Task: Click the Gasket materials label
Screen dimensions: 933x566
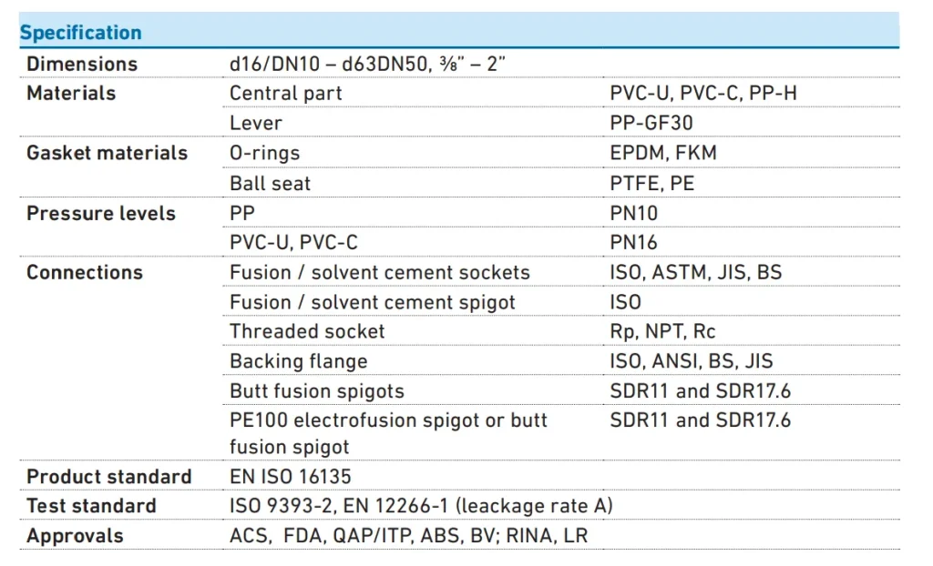Action: 107,153
